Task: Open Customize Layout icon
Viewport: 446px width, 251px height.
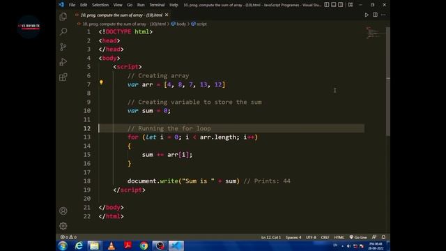Action: (x=351, y=5)
